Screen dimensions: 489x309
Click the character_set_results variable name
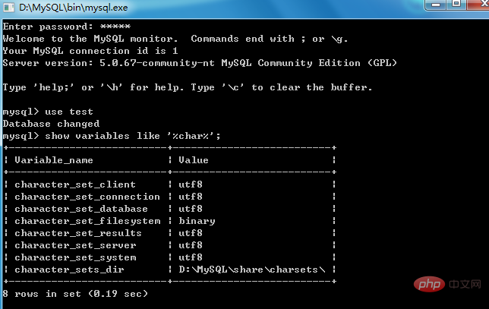78,233
